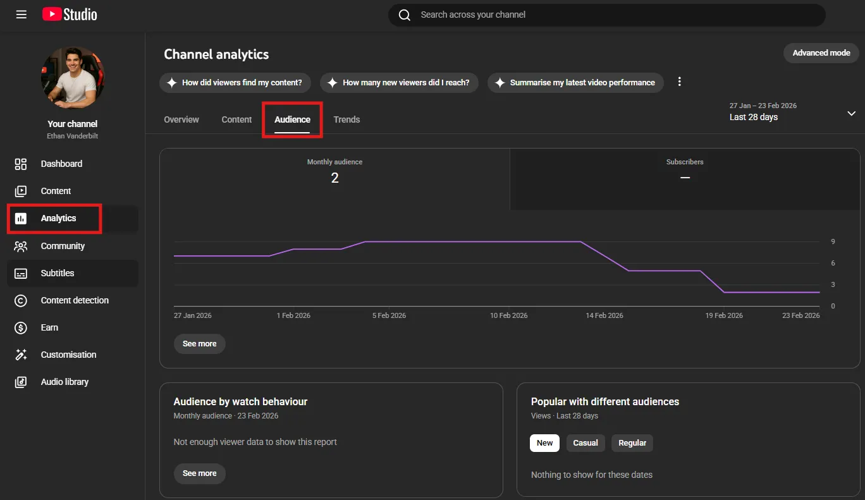865x500 pixels.
Task: Open the Audio library
Action: [64, 382]
